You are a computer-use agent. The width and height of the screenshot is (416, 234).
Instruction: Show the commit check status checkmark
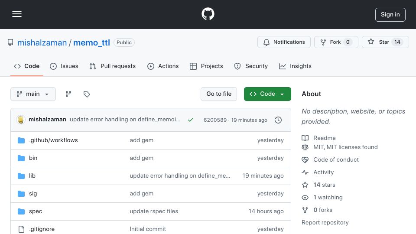[191, 120]
